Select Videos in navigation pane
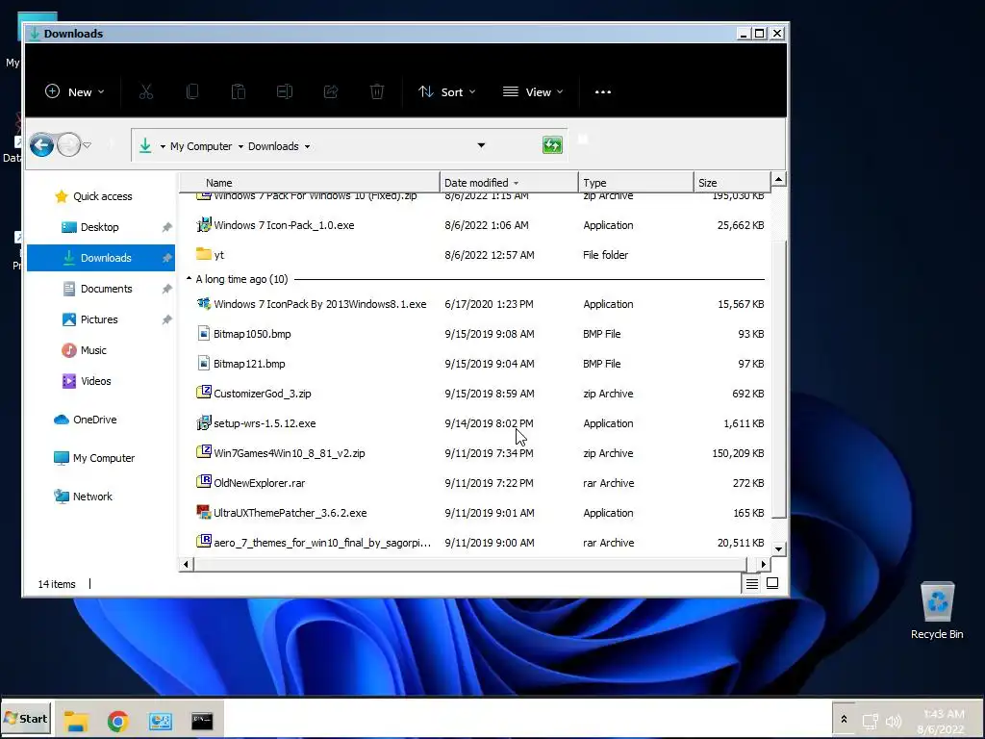985x739 pixels. [87, 381]
